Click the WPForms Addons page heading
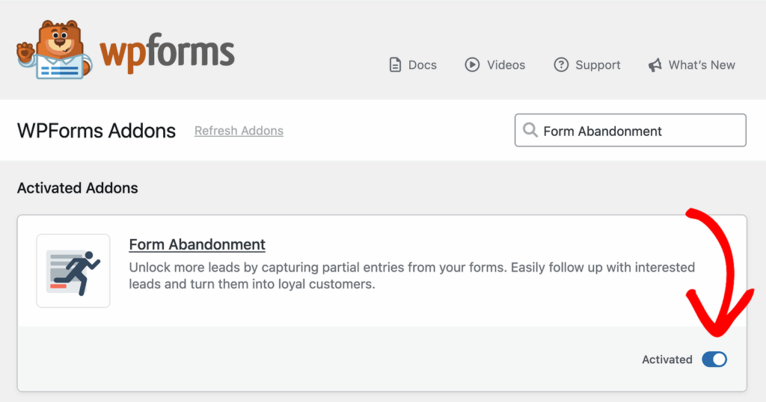Image resolution: width=766 pixels, height=402 pixels. click(96, 131)
